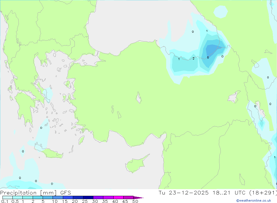Select the 0.1–0.5 mm palest cyan legend swatch
277x203 pixels.
pos(7,197)
